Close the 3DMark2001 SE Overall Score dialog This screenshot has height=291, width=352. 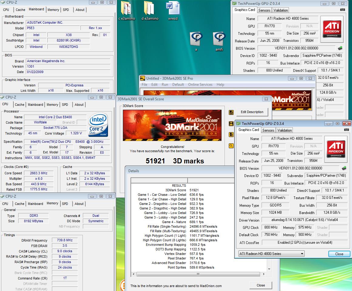(x=266, y=99)
